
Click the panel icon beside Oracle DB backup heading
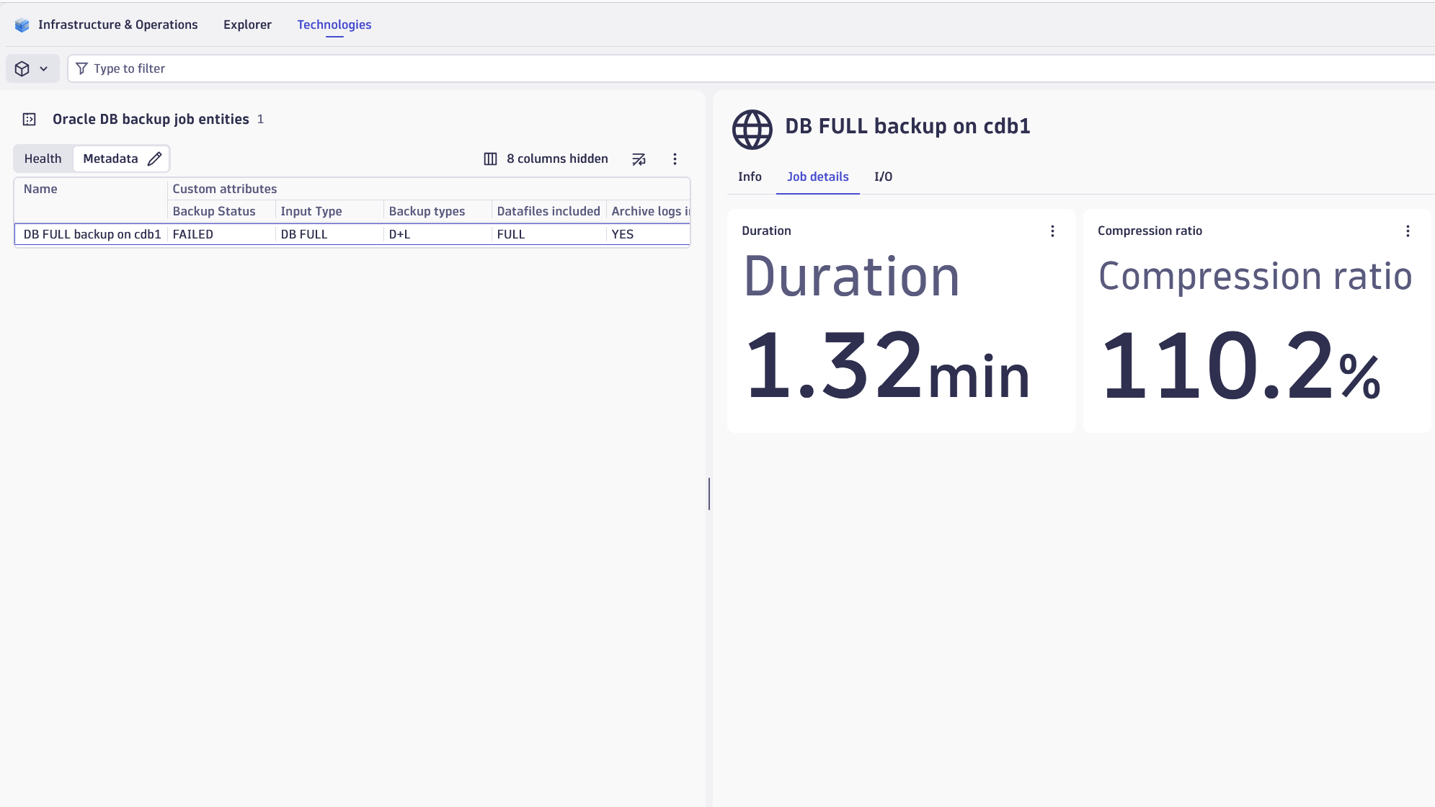pyautogui.click(x=30, y=120)
